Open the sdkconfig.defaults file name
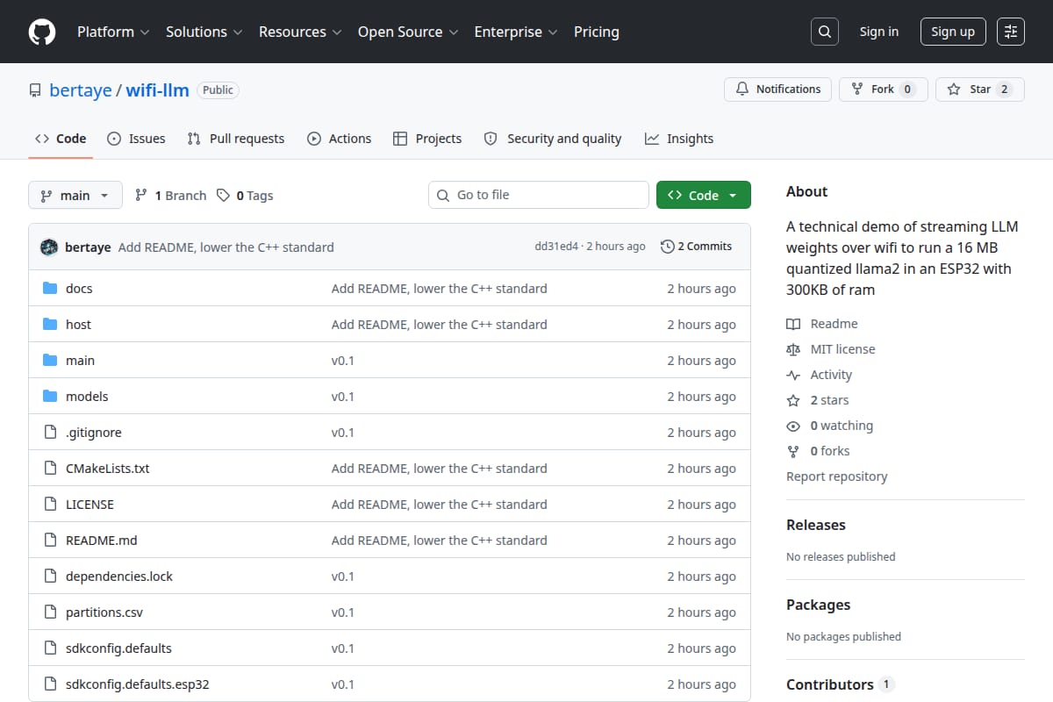This screenshot has width=1053, height=702. [x=118, y=648]
